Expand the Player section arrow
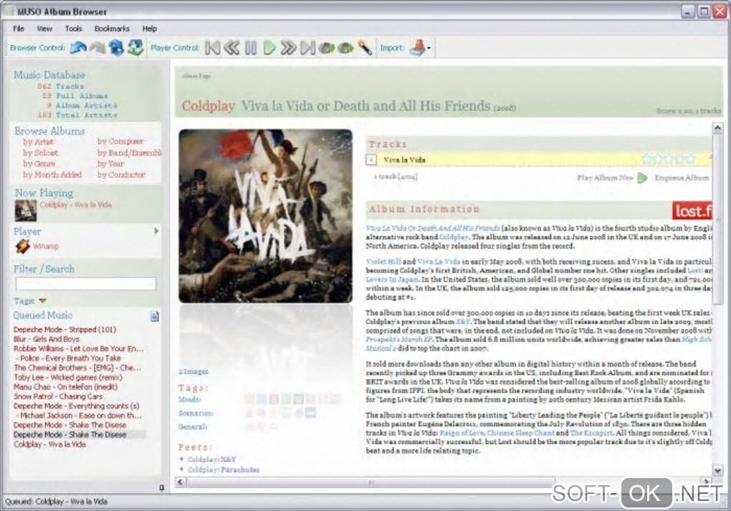This screenshot has height=511, width=731. [157, 231]
